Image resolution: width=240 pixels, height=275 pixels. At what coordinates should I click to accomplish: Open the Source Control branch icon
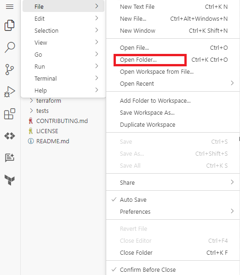tap(10, 70)
